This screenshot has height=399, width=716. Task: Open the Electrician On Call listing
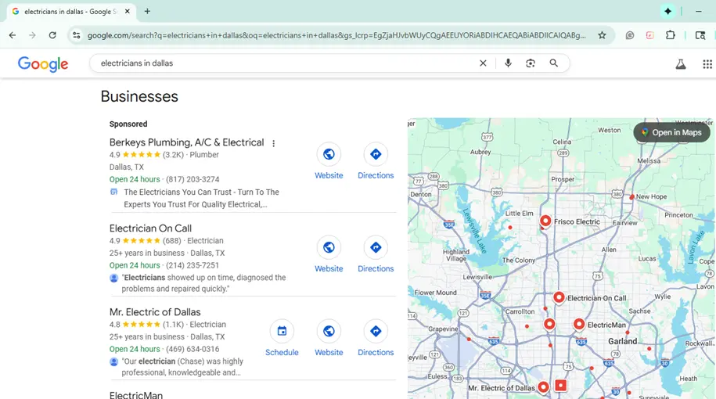(x=150, y=228)
